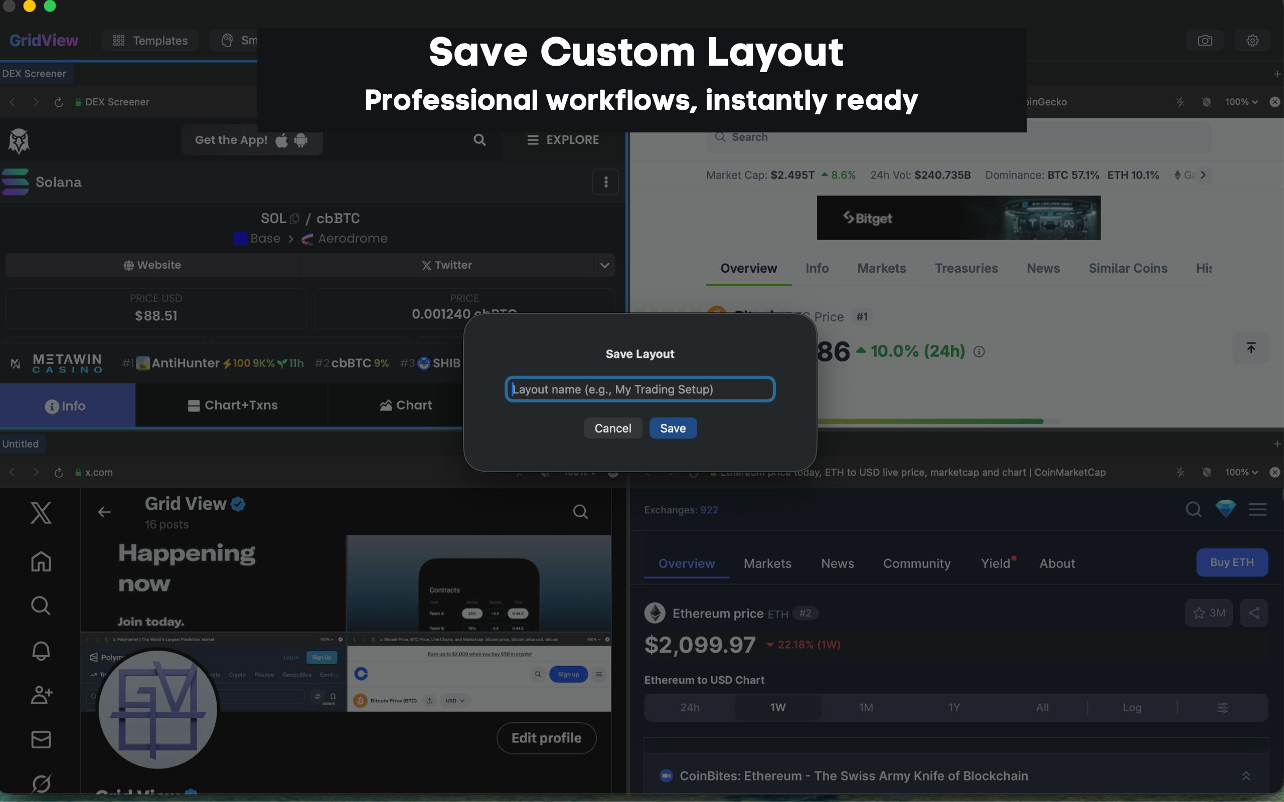Open the 100% zoom dropdown on CoinGecko pane
The image size is (1284, 802).
(x=1241, y=102)
